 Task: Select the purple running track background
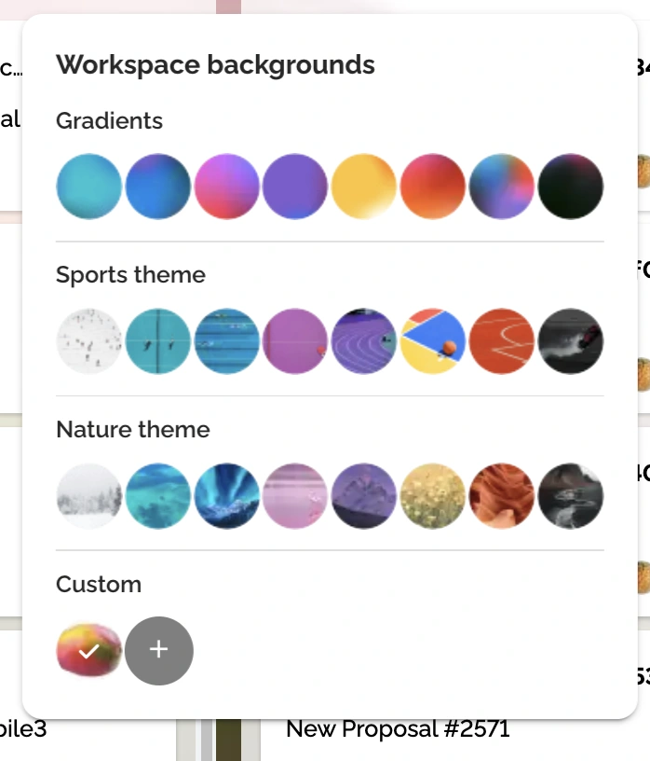point(364,341)
